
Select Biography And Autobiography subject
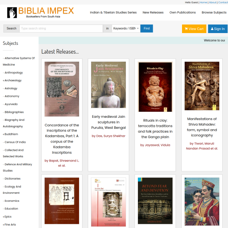[x=14, y=123]
